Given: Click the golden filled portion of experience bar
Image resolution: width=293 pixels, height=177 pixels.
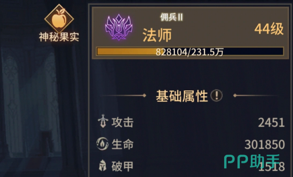Looking at the screenshot, I should click(127, 52).
